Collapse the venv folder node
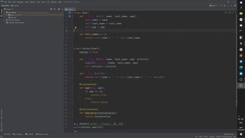245x138 pixels. 7,15
